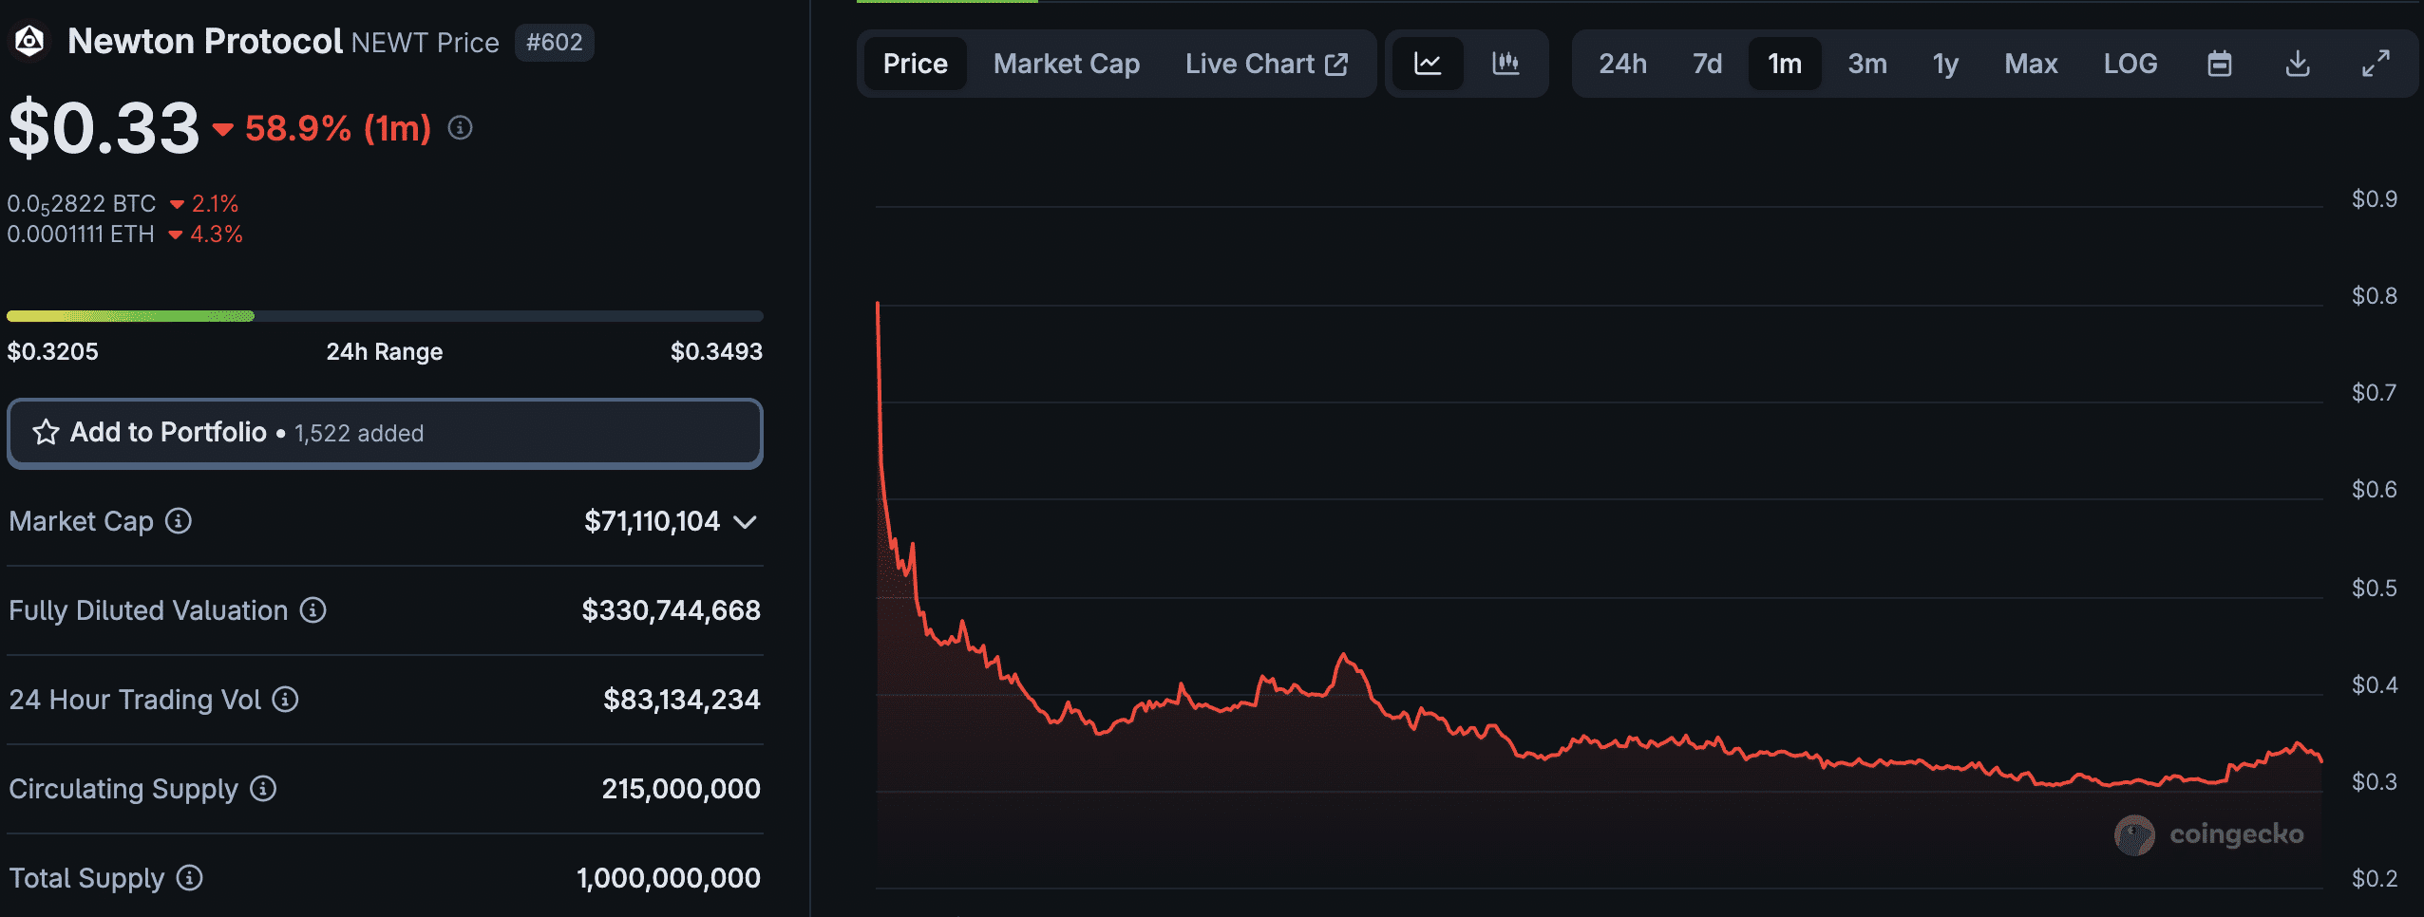Click the 215,000,000 circulating supply value

coord(681,789)
